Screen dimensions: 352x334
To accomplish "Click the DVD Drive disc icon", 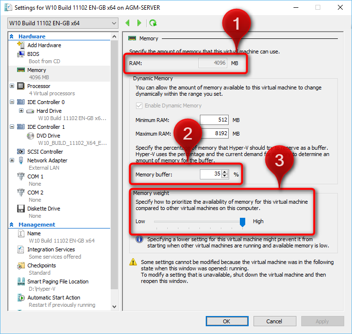I will [x=30, y=136].
